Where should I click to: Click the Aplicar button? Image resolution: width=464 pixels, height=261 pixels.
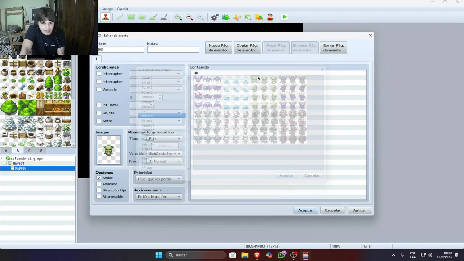pos(360,210)
